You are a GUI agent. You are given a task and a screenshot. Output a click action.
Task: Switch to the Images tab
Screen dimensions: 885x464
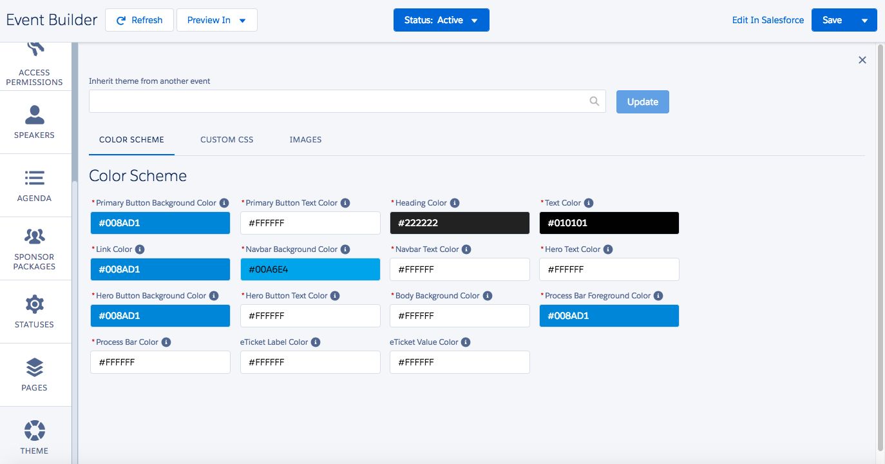pyautogui.click(x=305, y=139)
